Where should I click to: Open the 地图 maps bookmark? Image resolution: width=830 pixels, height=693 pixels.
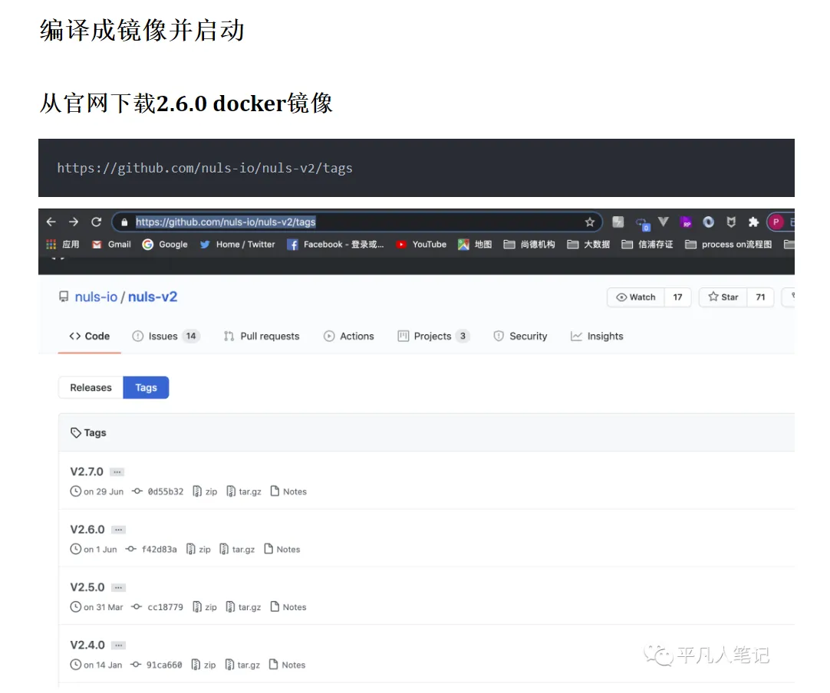click(x=475, y=245)
